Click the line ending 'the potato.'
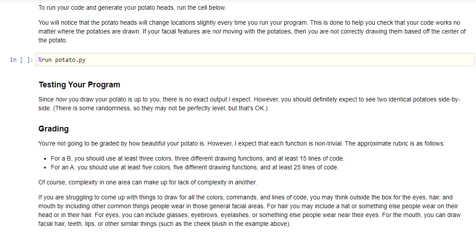Screen dimensions: 476x236 click(x=53, y=40)
